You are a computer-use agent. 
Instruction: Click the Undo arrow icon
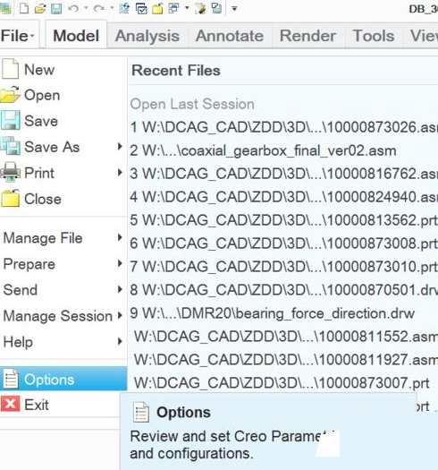(x=73, y=8)
